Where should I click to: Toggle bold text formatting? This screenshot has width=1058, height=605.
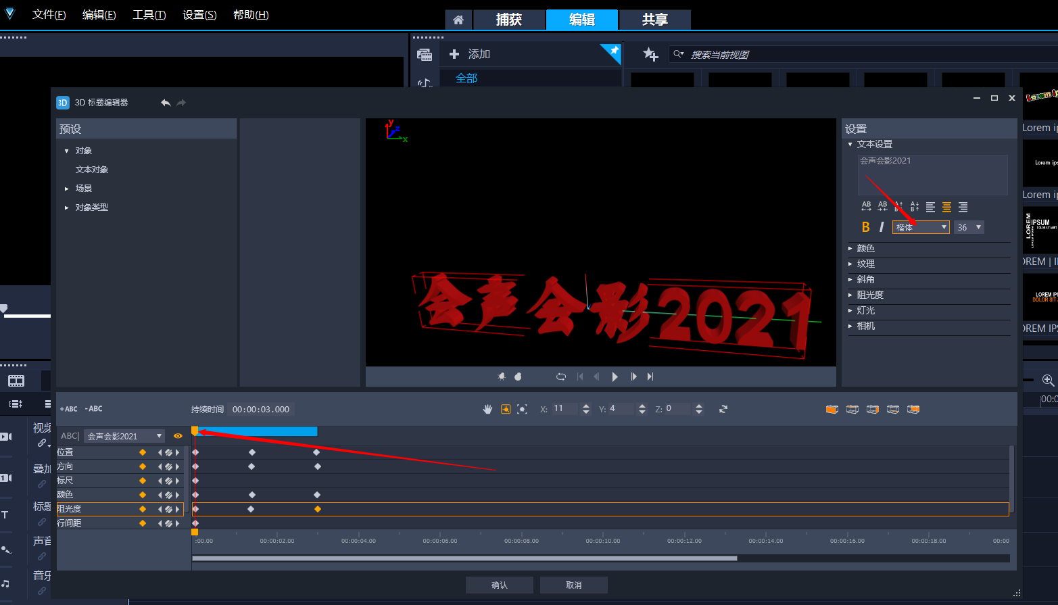[865, 227]
